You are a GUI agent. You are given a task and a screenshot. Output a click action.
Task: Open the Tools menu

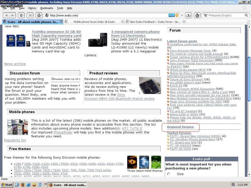point(60,8)
